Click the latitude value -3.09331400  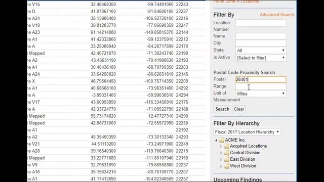(x=104, y=95)
